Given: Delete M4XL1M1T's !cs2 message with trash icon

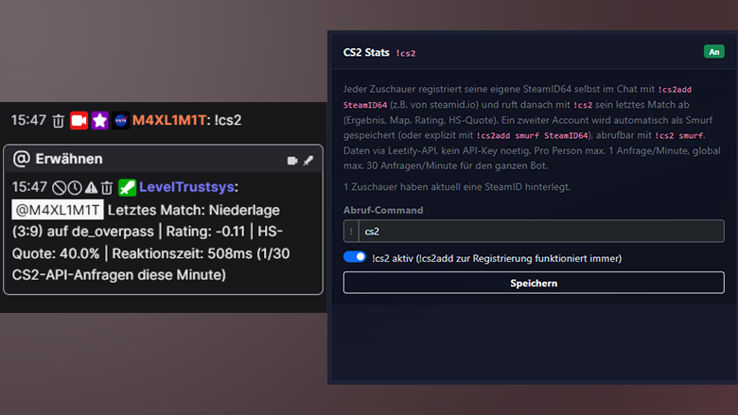Looking at the screenshot, I should coord(58,121).
